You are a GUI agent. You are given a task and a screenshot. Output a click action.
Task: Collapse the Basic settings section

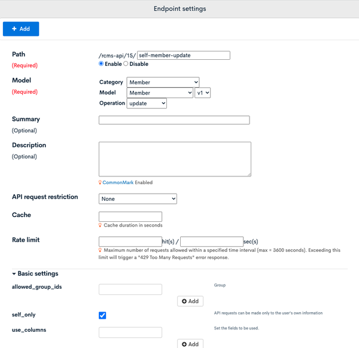pyautogui.click(x=35, y=273)
